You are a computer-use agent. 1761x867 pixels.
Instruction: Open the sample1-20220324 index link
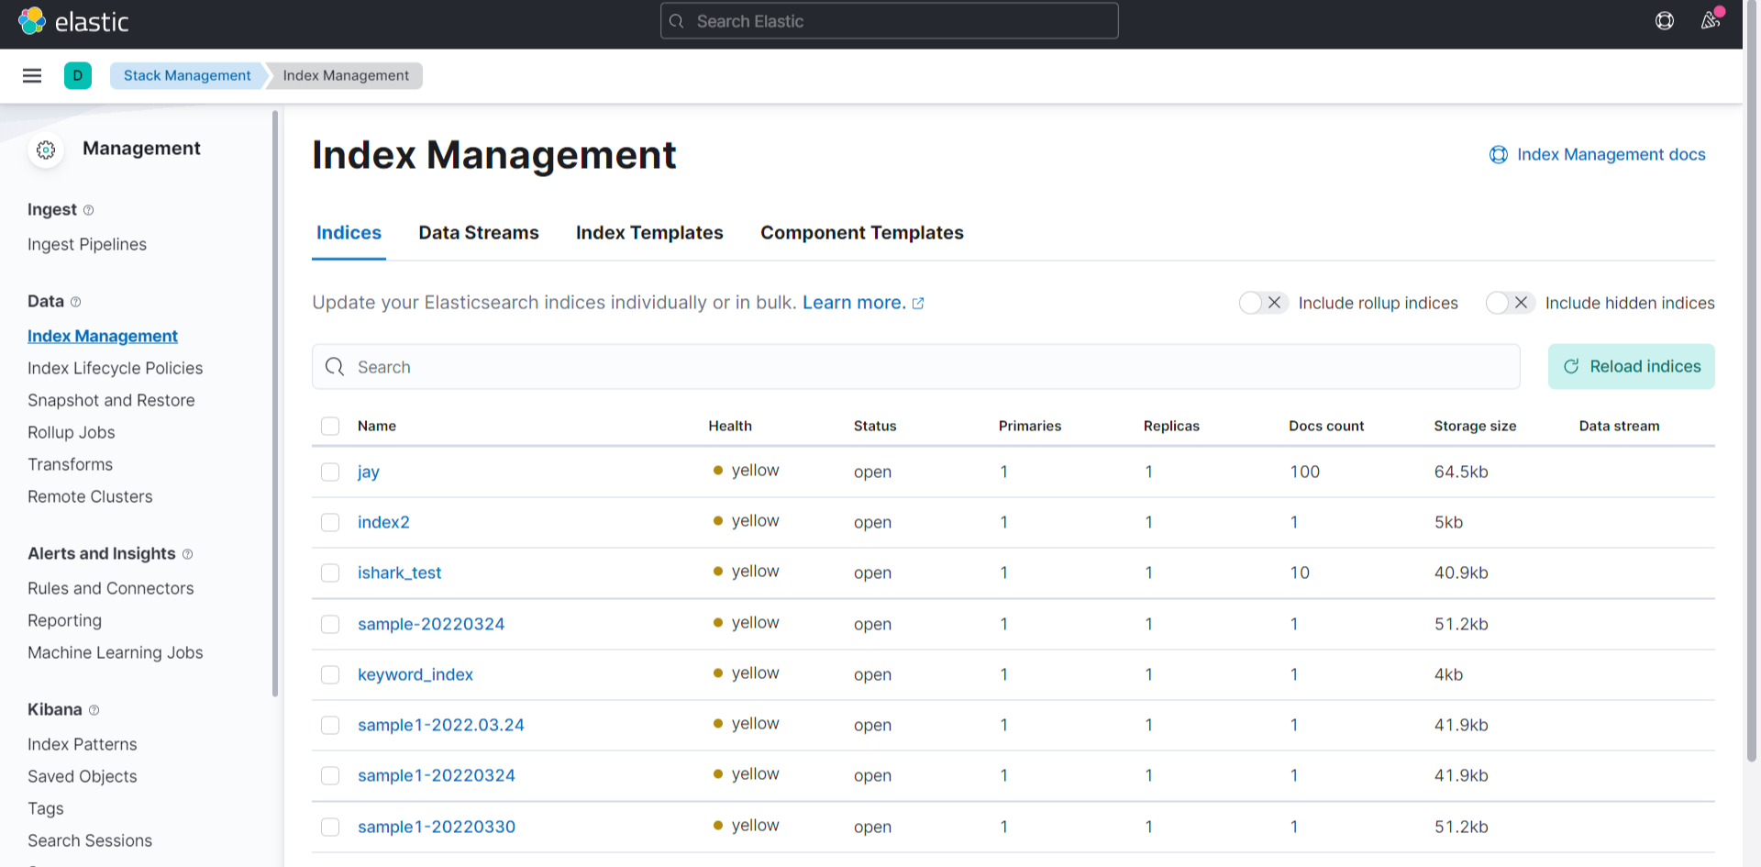(437, 775)
